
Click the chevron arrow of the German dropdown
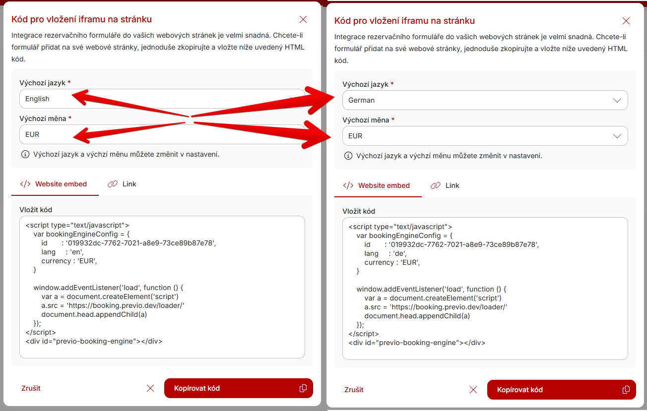(617, 101)
